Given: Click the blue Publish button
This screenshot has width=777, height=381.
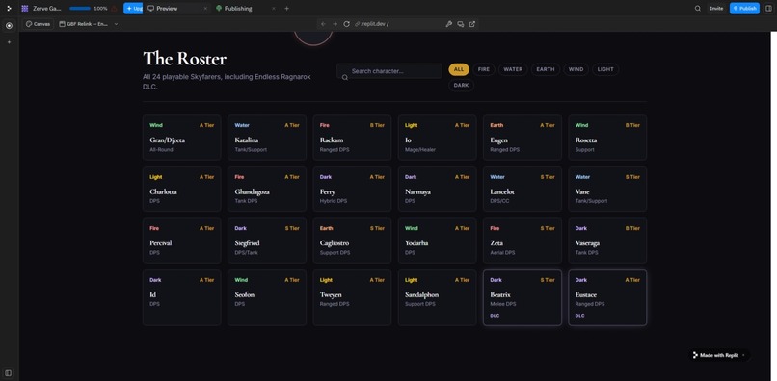Looking at the screenshot, I should (744, 9).
